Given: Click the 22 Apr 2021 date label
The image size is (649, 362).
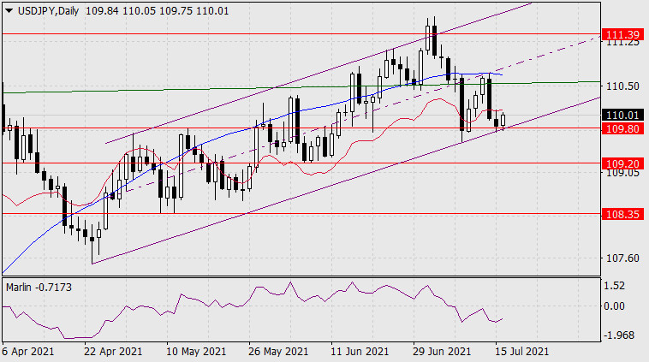Looking at the screenshot, I should click(113, 352).
